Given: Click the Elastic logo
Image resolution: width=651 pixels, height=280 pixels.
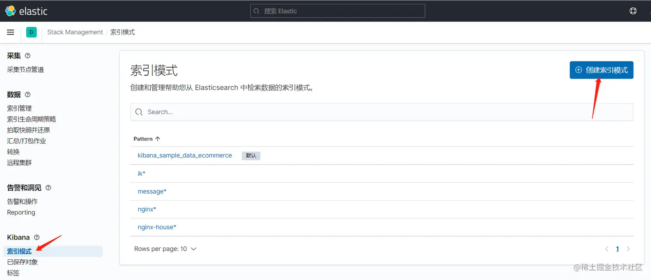Looking at the screenshot, I should (26, 11).
